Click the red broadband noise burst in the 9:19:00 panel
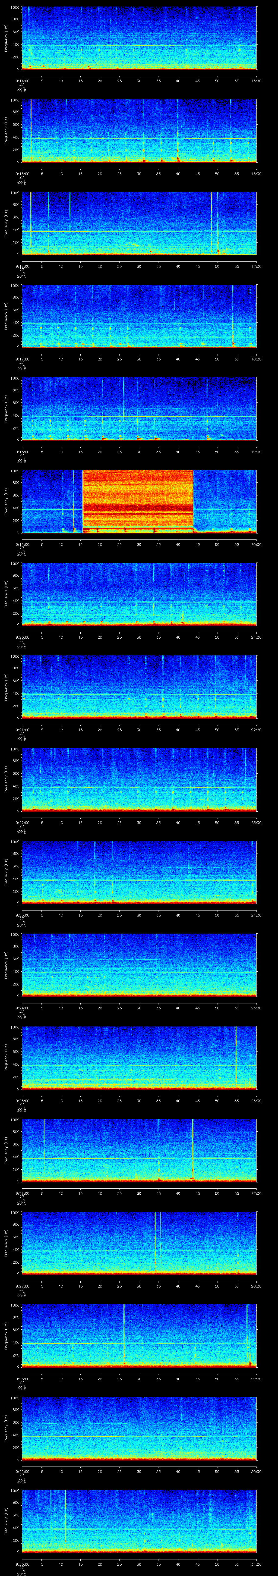The image size is (278, 1576). (x=138, y=502)
